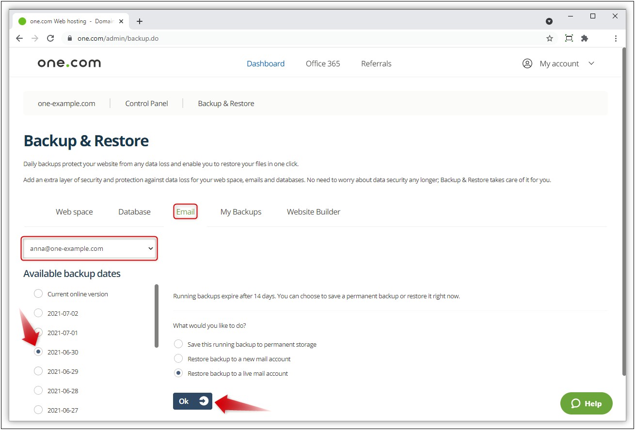
Task: Switch to the Database tab
Action: tap(134, 212)
